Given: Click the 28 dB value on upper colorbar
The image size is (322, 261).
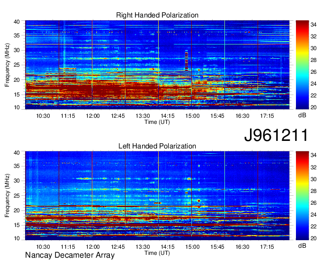Looking at the screenshot, I should pyautogui.click(x=313, y=60).
